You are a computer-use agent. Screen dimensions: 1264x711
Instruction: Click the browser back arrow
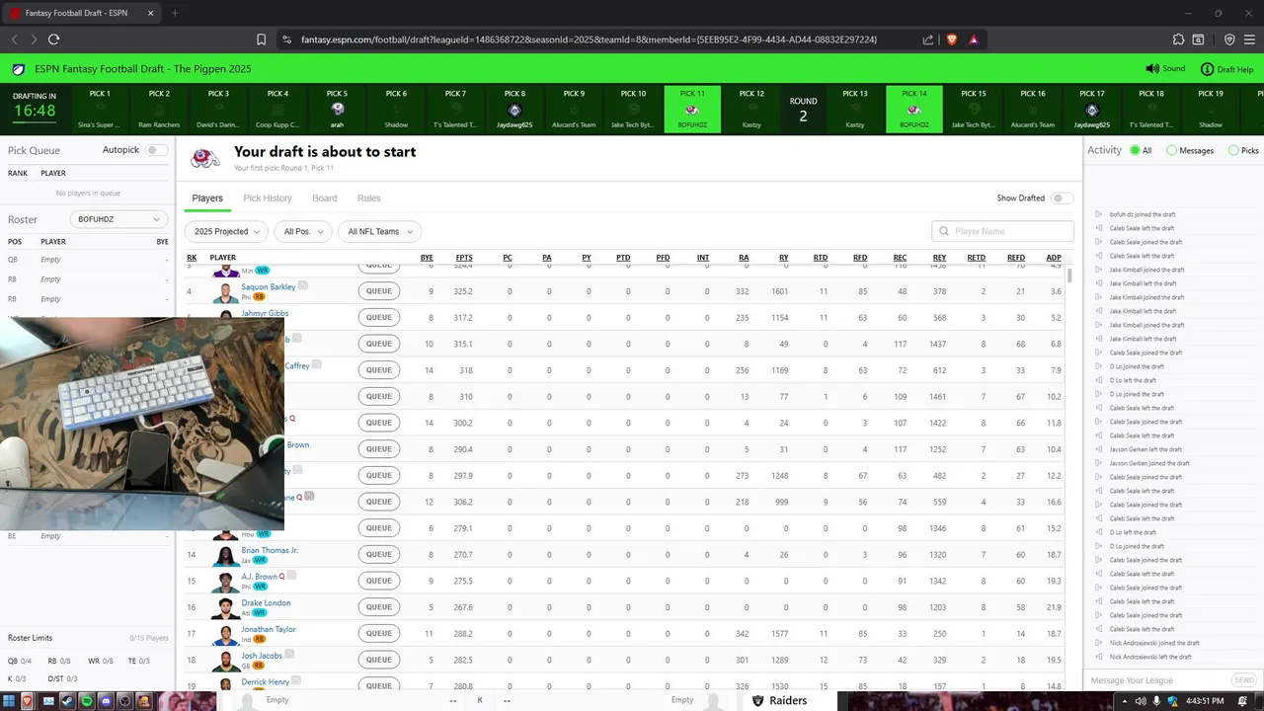15,39
